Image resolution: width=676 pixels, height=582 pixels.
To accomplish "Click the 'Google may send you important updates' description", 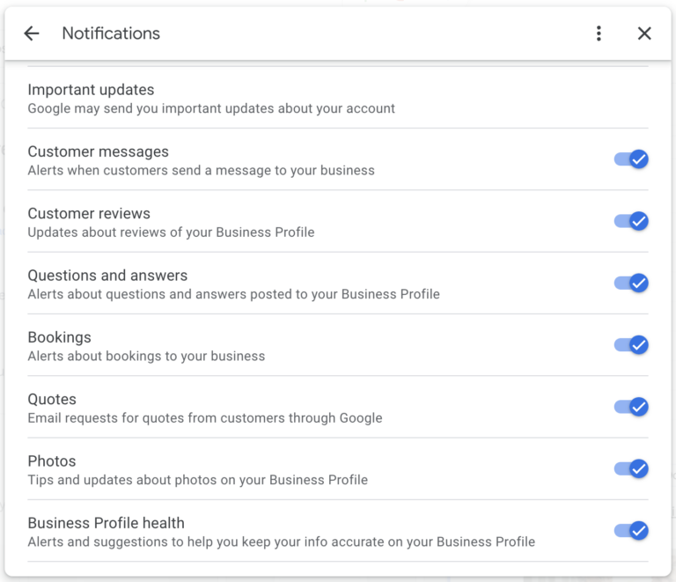I will [x=211, y=109].
